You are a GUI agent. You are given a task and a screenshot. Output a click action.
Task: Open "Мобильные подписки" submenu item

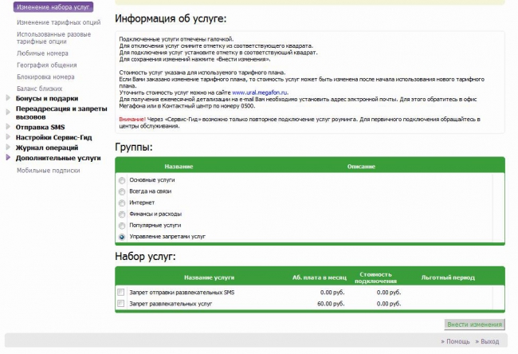pyautogui.click(x=49, y=171)
